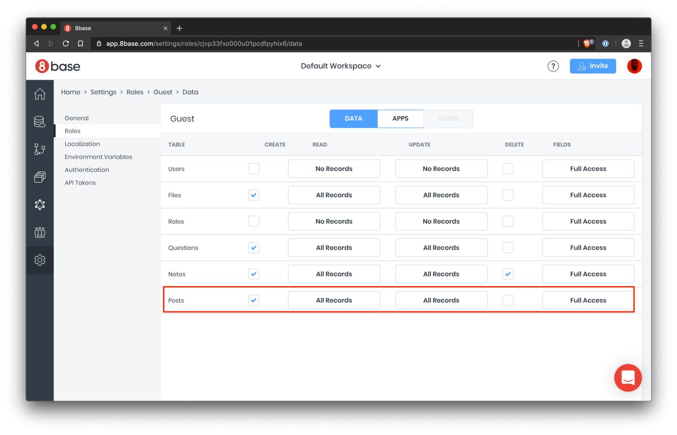The width and height of the screenshot is (677, 435).
Task: Open Read access selector for Questions
Action: click(334, 247)
